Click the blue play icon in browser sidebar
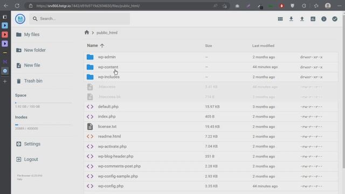Viewport: 345px width, 194px height. pos(5,25)
